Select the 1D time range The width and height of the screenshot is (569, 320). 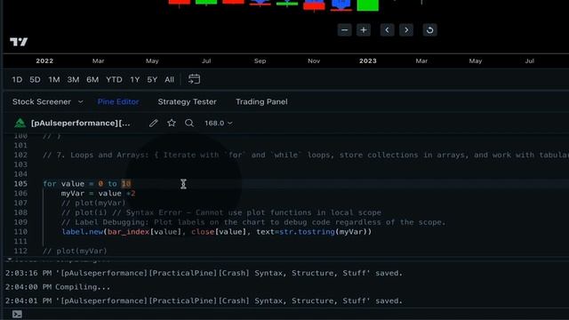pyautogui.click(x=17, y=79)
